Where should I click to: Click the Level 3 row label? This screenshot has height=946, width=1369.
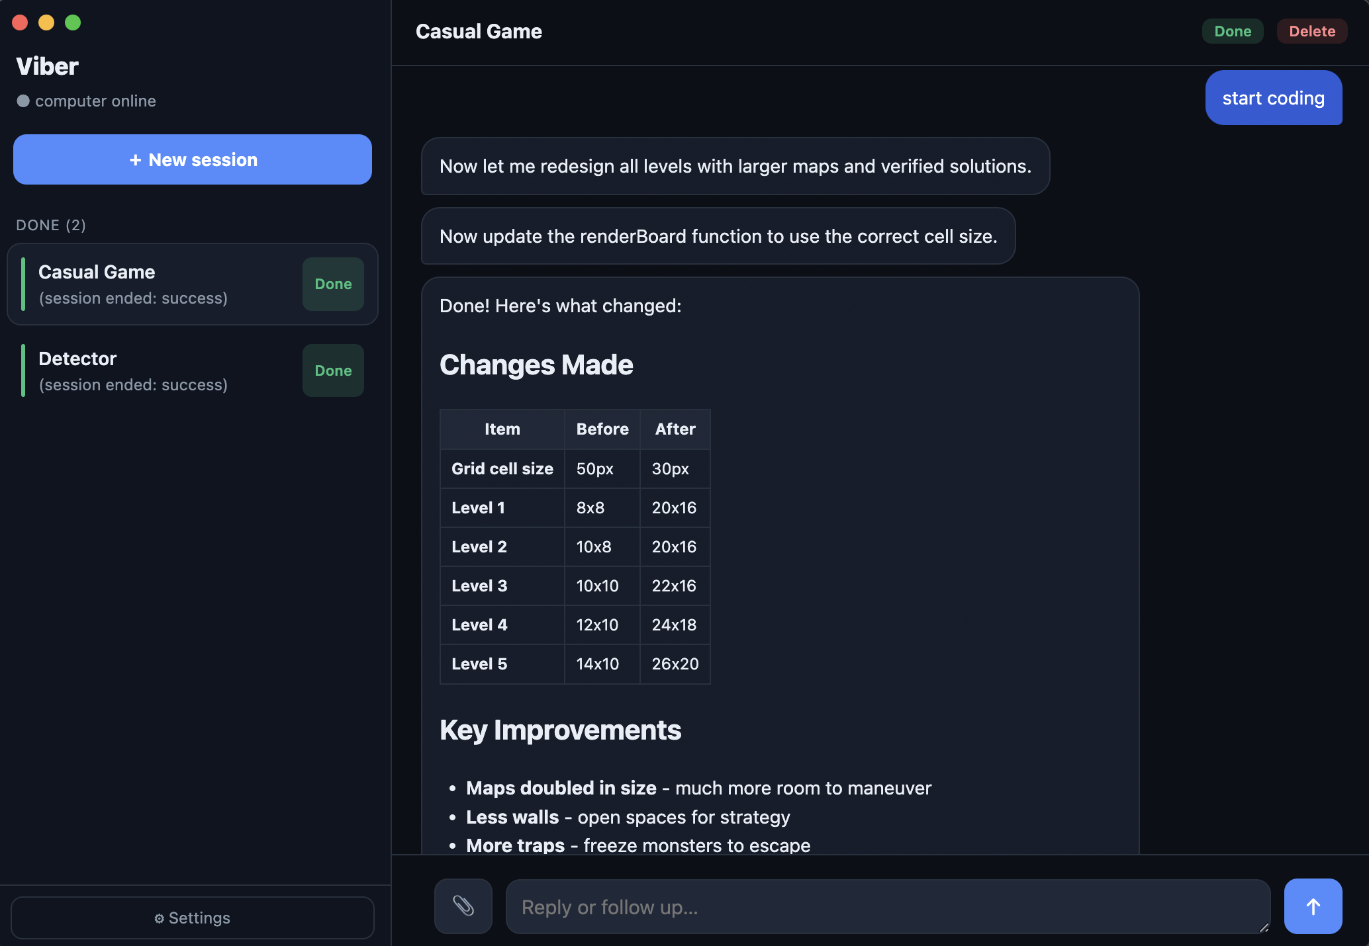click(x=502, y=585)
